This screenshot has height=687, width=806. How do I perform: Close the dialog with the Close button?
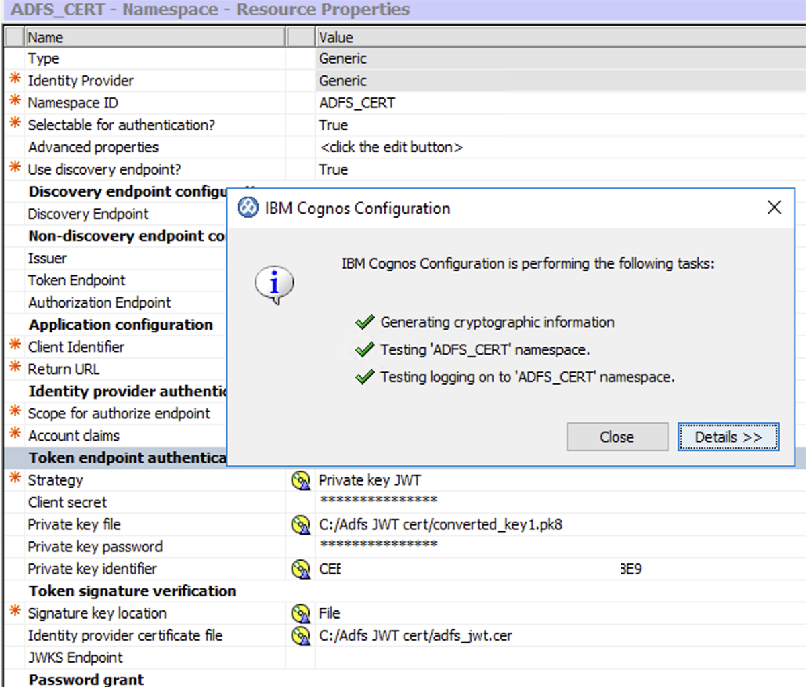pos(617,437)
